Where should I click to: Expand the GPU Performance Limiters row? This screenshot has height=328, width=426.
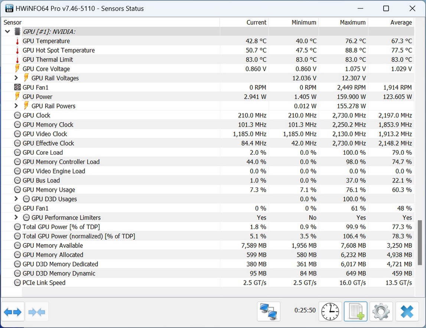[x=16, y=217]
